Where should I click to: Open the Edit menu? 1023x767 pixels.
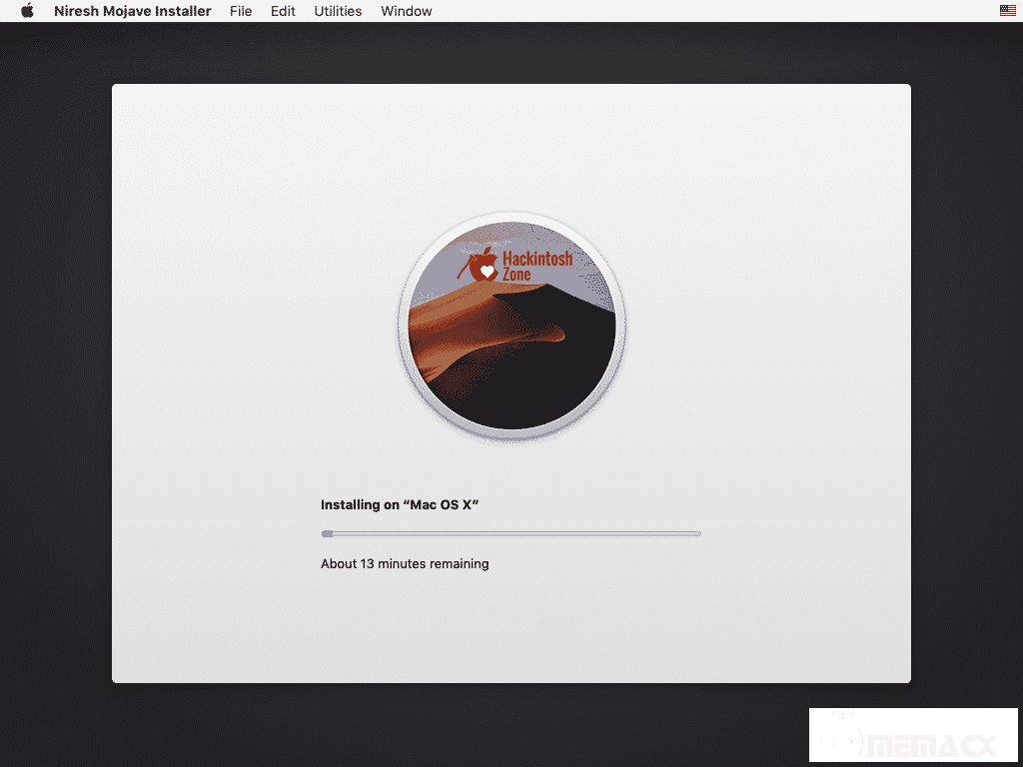tap(283, 11)
